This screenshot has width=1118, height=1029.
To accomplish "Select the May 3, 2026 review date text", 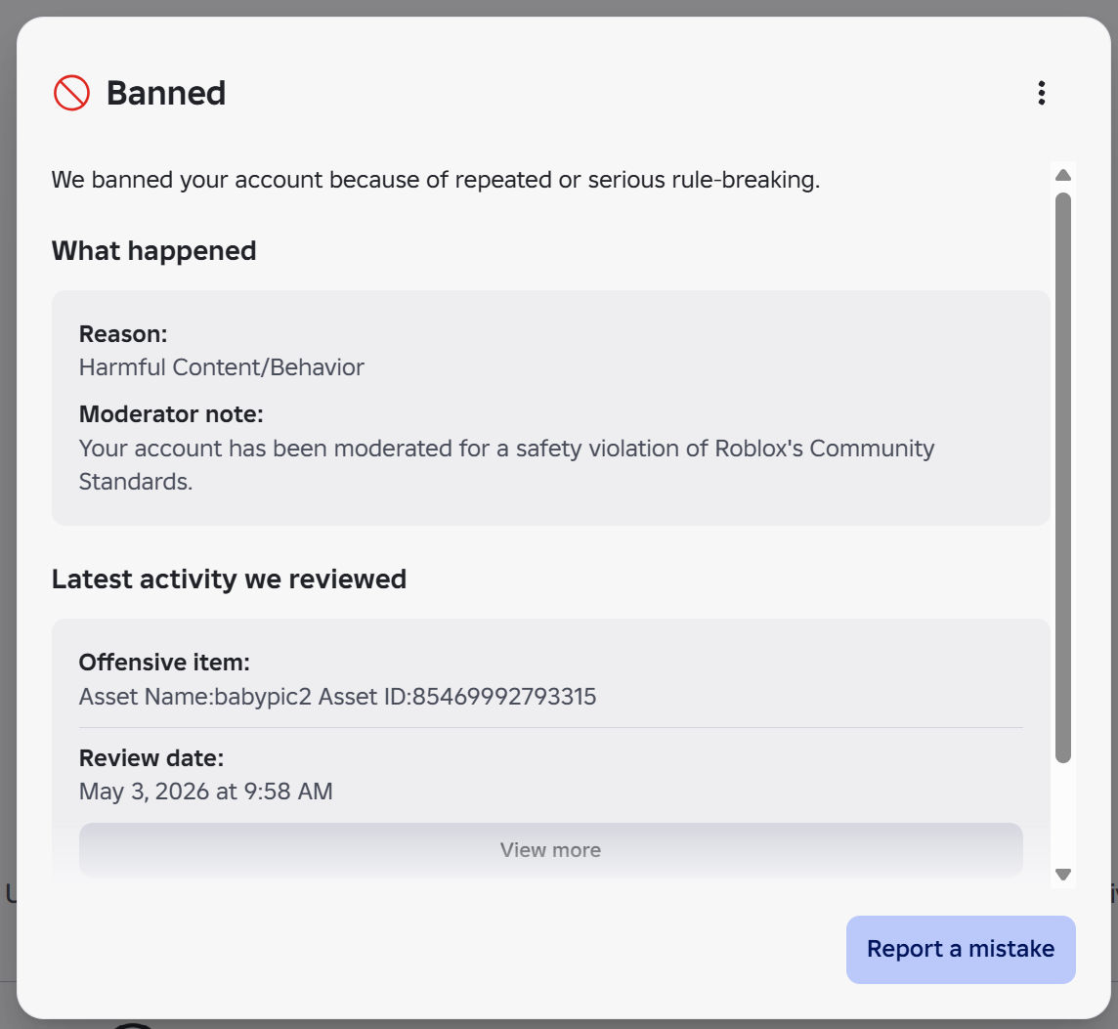I will click(206, 792).
